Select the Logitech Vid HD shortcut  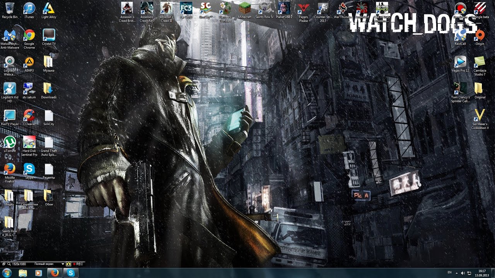[x=10, y=92]
